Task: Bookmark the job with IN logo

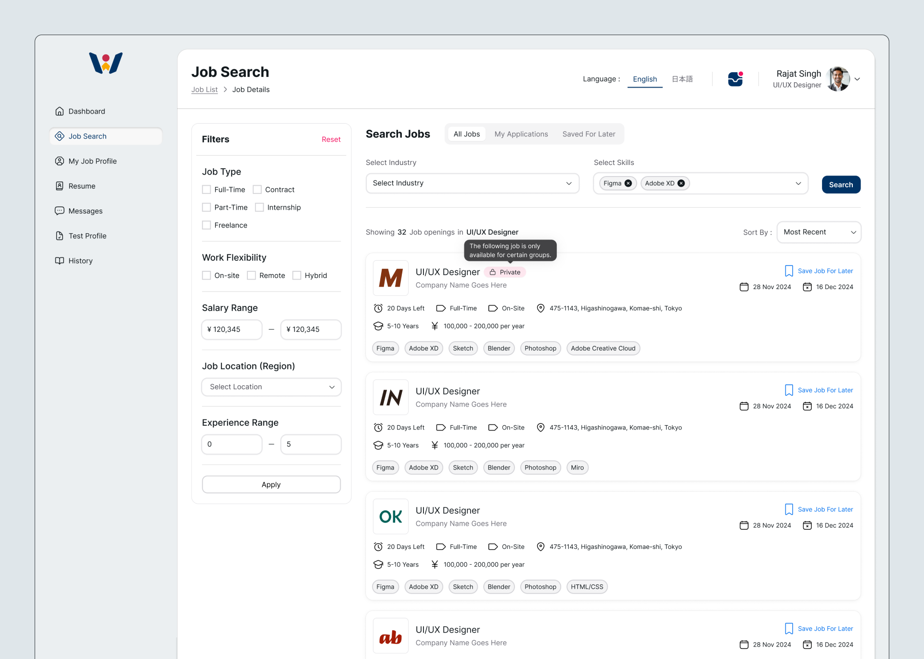Action: pos(789,390)
